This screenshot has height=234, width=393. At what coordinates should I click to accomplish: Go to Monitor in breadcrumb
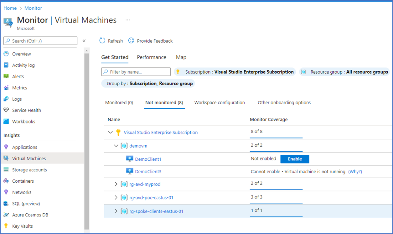[x=33, y=8]
